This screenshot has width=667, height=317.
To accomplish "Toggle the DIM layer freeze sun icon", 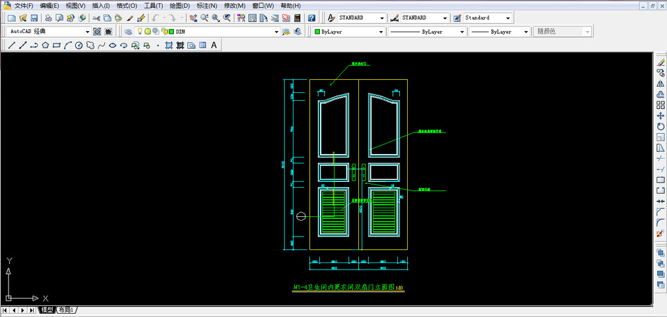I will 148,31.
